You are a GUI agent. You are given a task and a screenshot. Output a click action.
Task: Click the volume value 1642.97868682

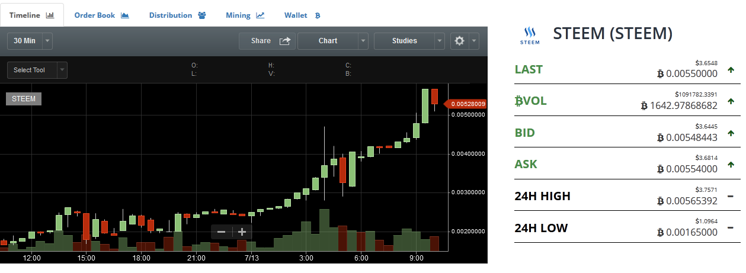click(679, 106)
